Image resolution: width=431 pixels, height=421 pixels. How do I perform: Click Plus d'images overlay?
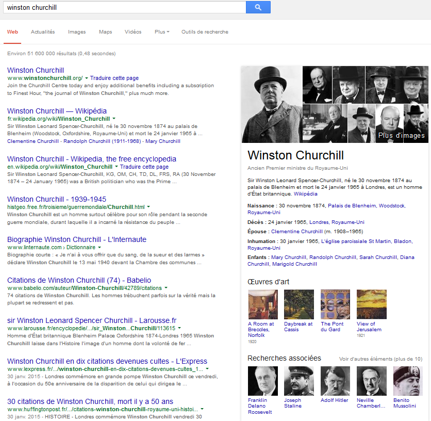(x=401, y=135)
